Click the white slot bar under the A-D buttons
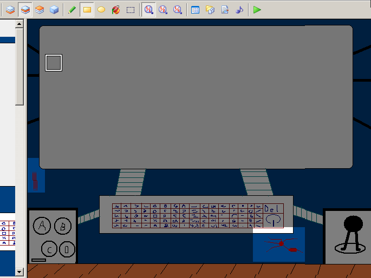371x278 pixels. click(x=38, y=260)
